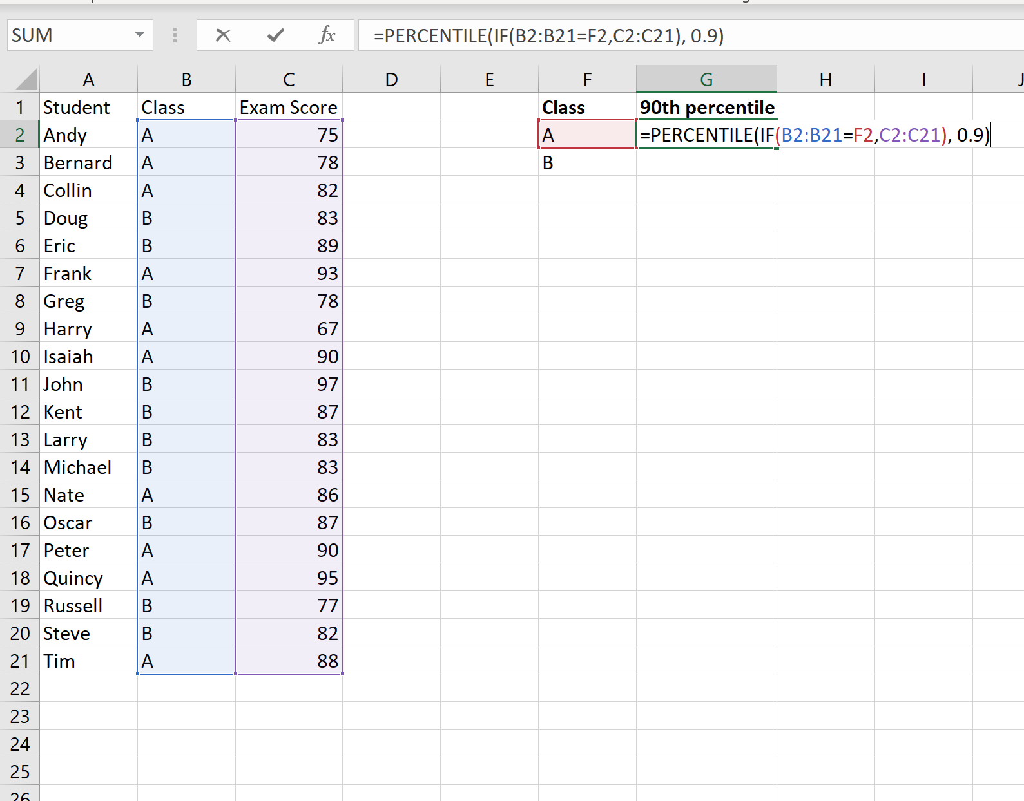Image resolution: width=1024 pixels, height=801 pixels.
Task: Click the 'Exam Score' header cell
Action: (x=289, y=107)
